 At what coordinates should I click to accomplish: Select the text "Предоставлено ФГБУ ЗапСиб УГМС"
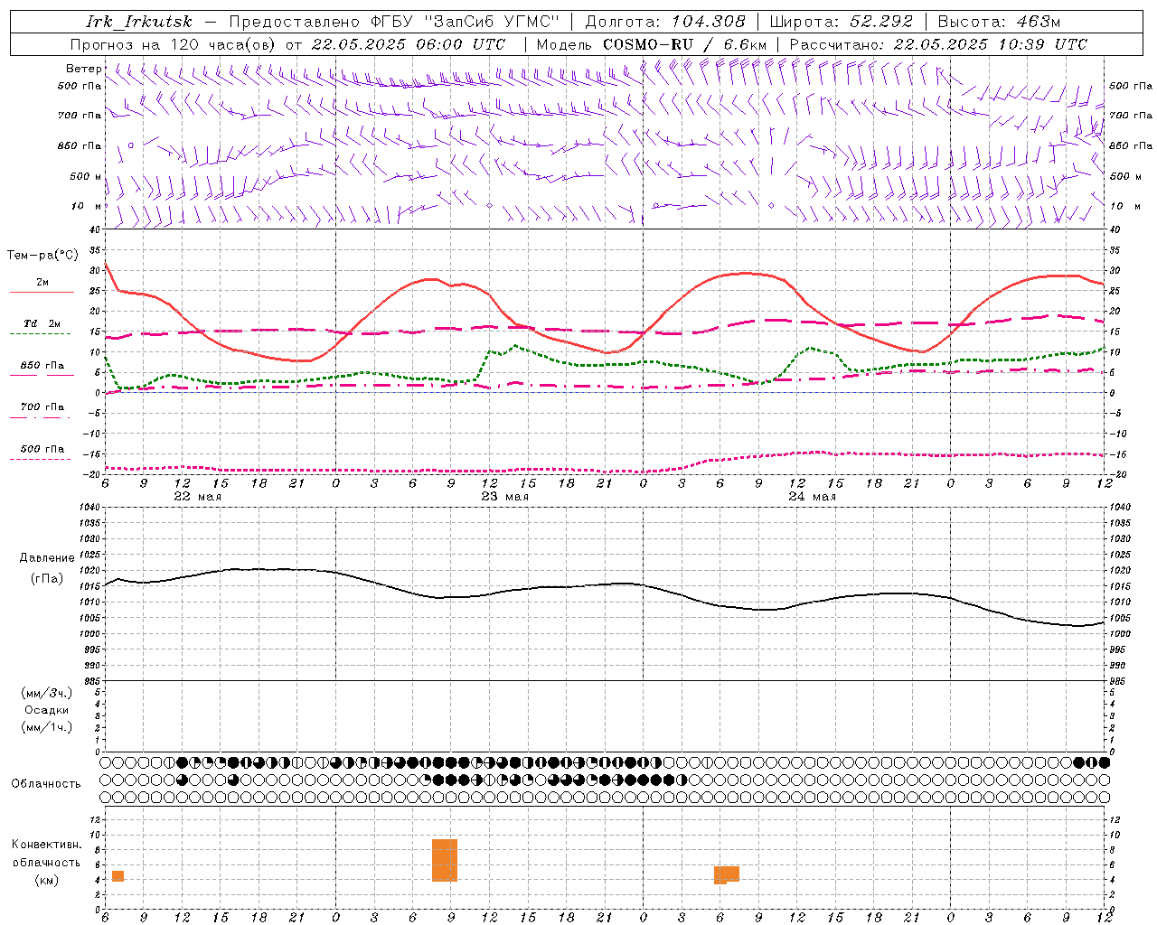[395, 22]
